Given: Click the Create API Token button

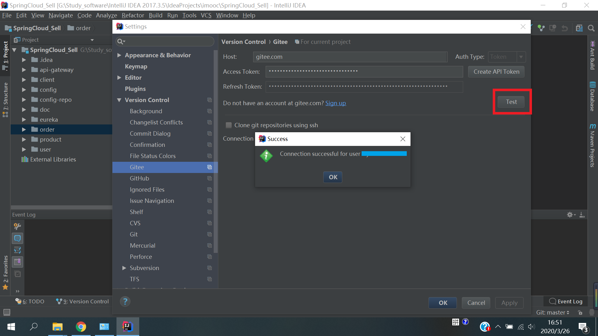Looking at the screenshot, I should [496, 72].
